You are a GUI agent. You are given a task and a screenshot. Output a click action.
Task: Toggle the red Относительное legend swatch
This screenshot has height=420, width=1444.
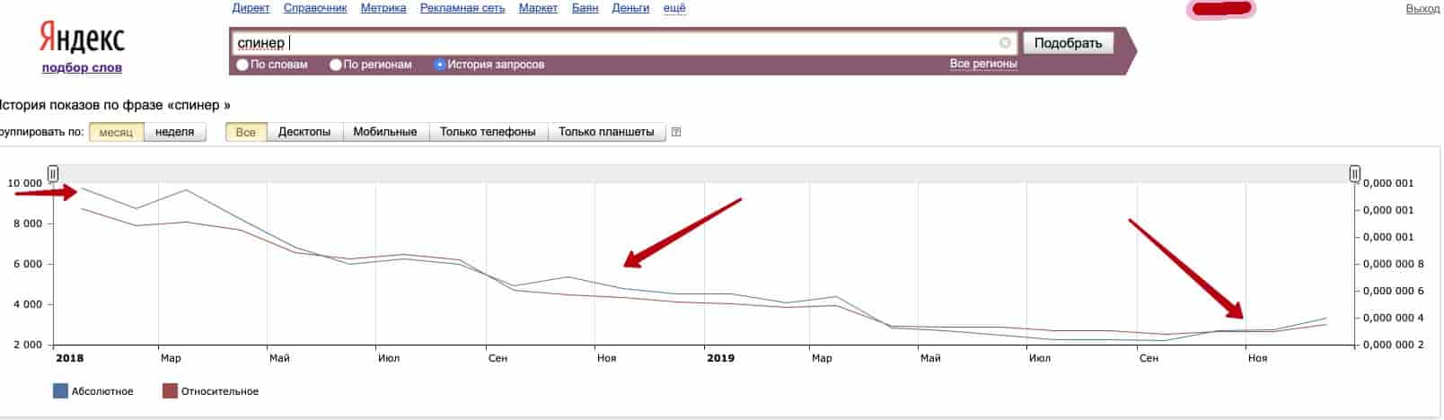tap(170, 390)
